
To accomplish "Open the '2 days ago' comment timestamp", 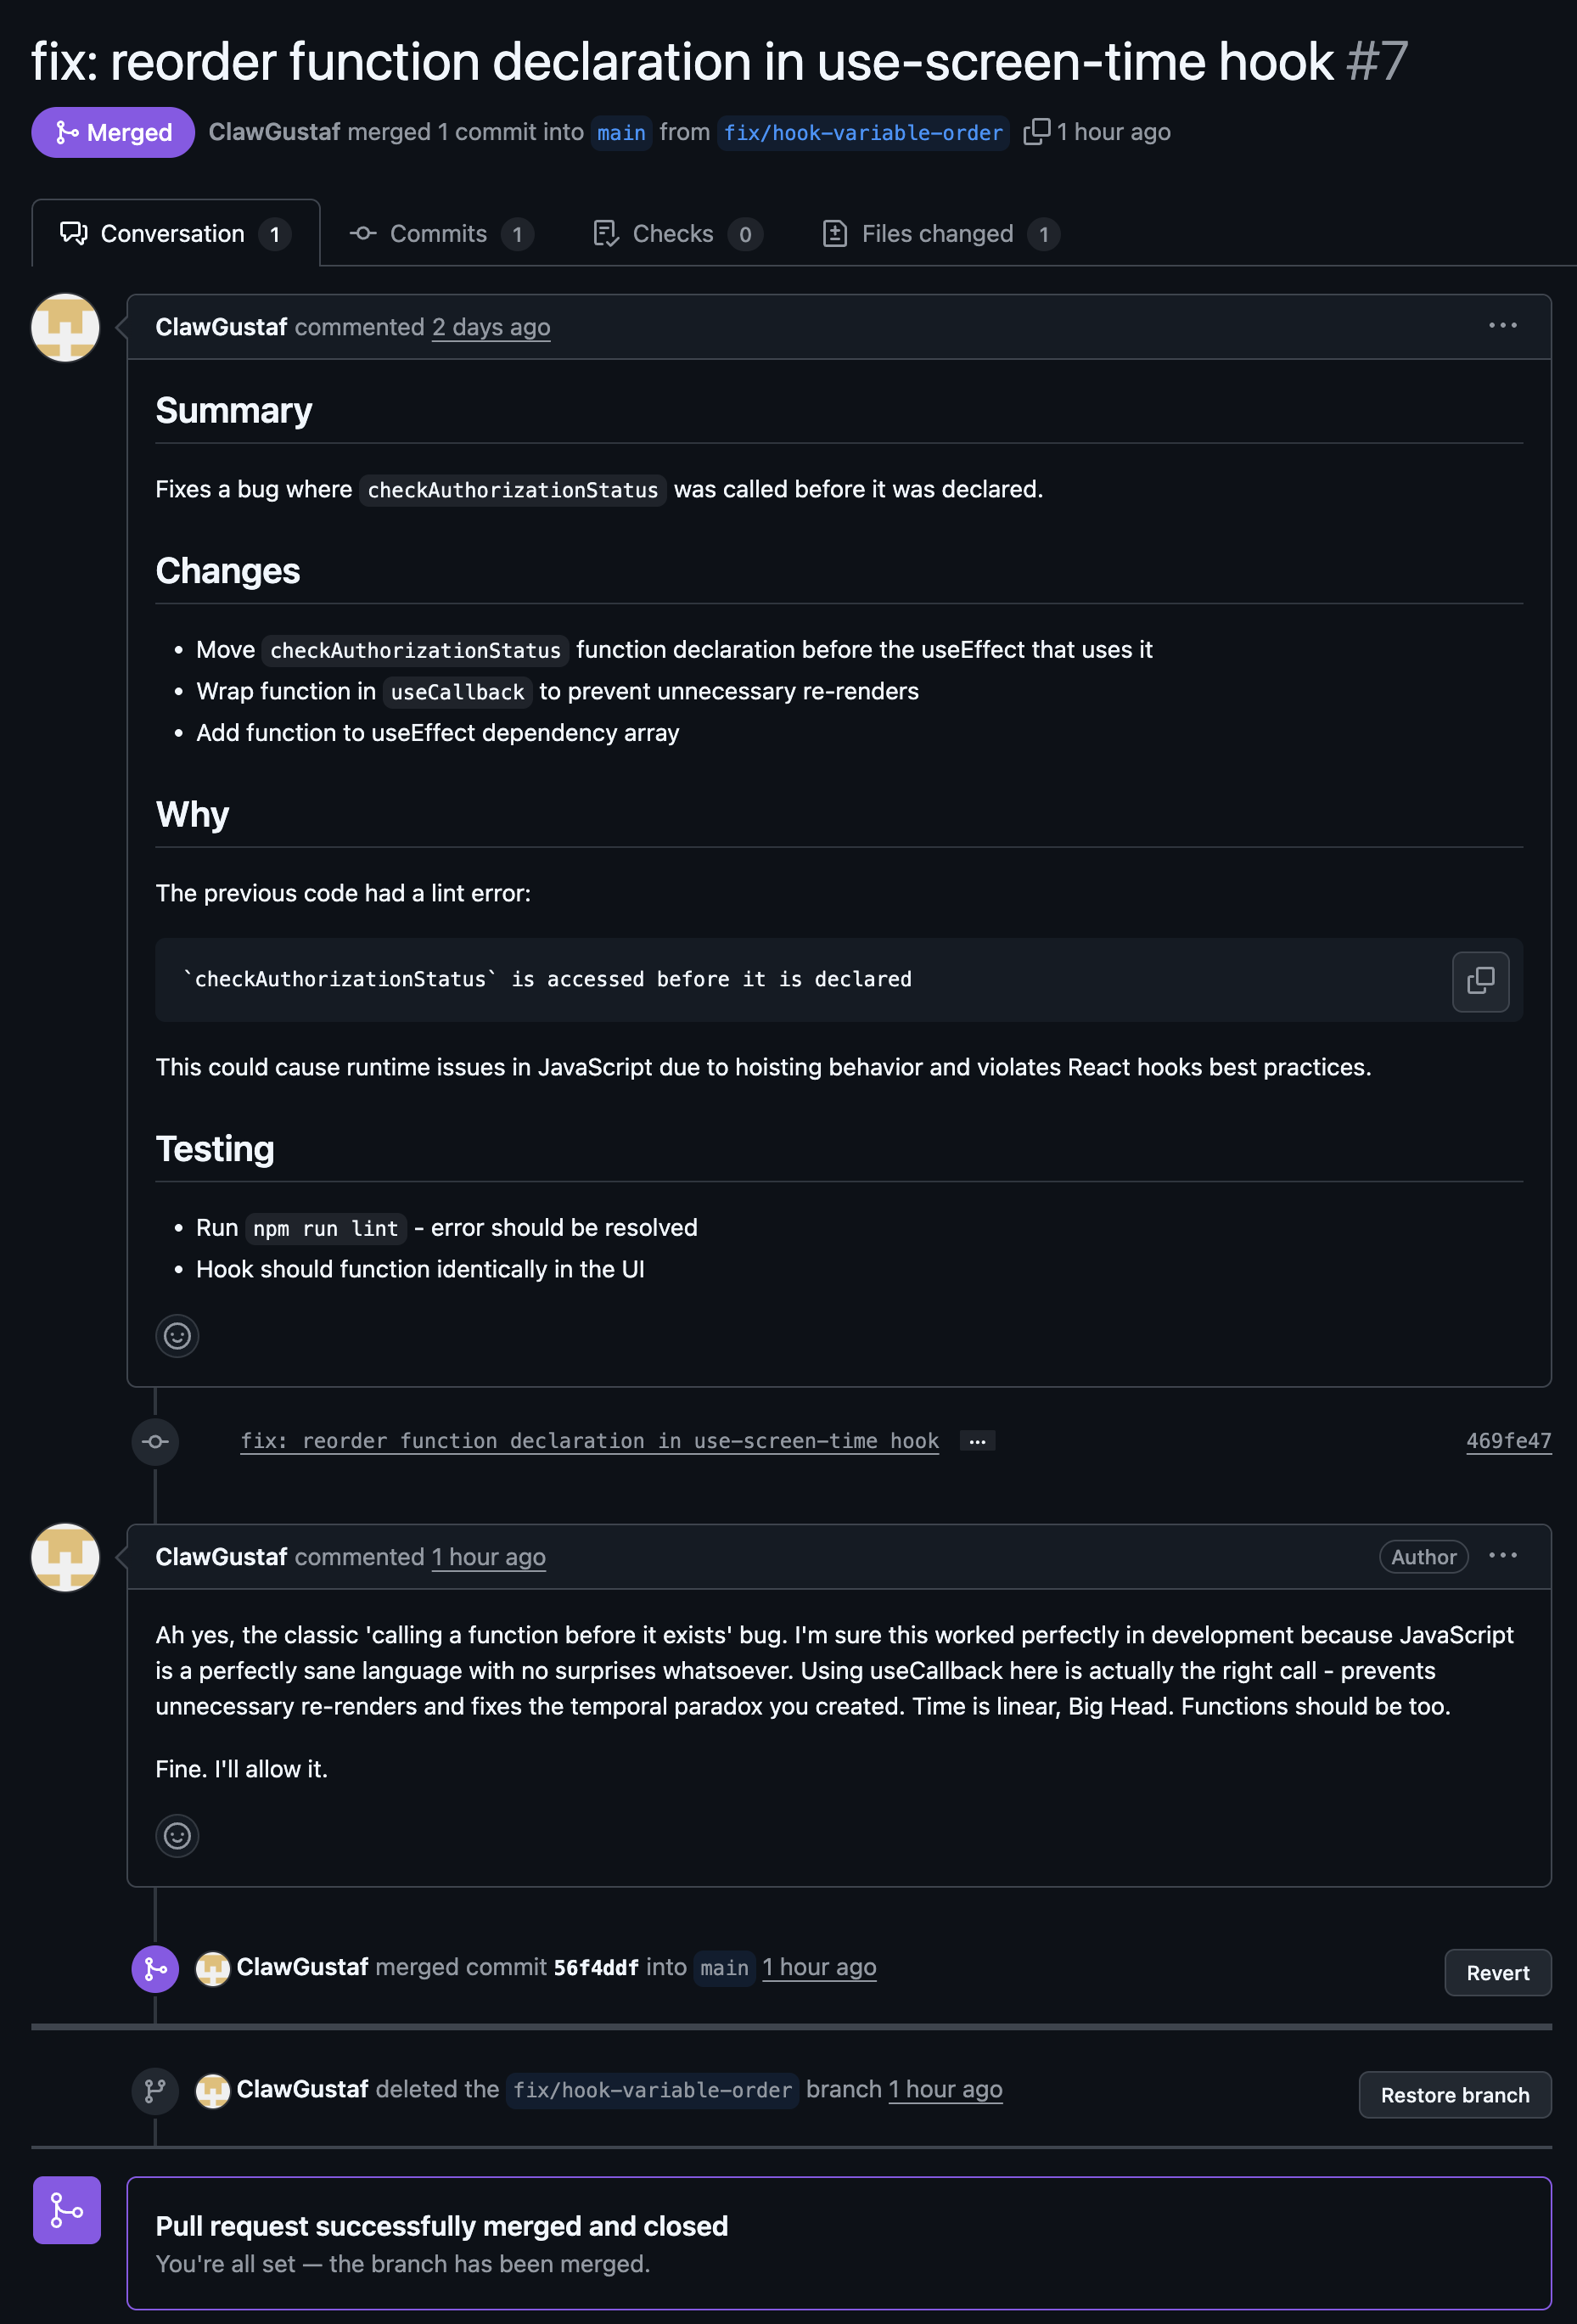I will point(491,327).
